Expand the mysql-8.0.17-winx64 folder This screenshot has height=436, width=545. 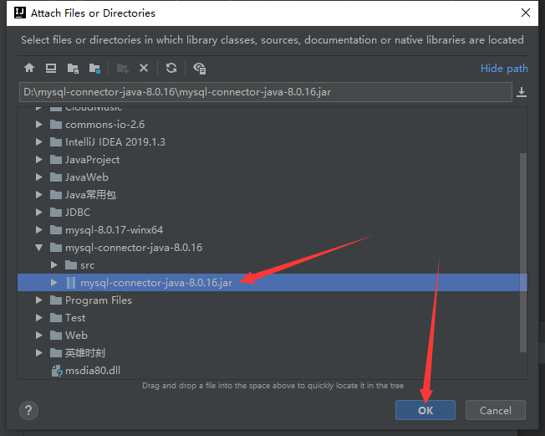coord(39,229)
